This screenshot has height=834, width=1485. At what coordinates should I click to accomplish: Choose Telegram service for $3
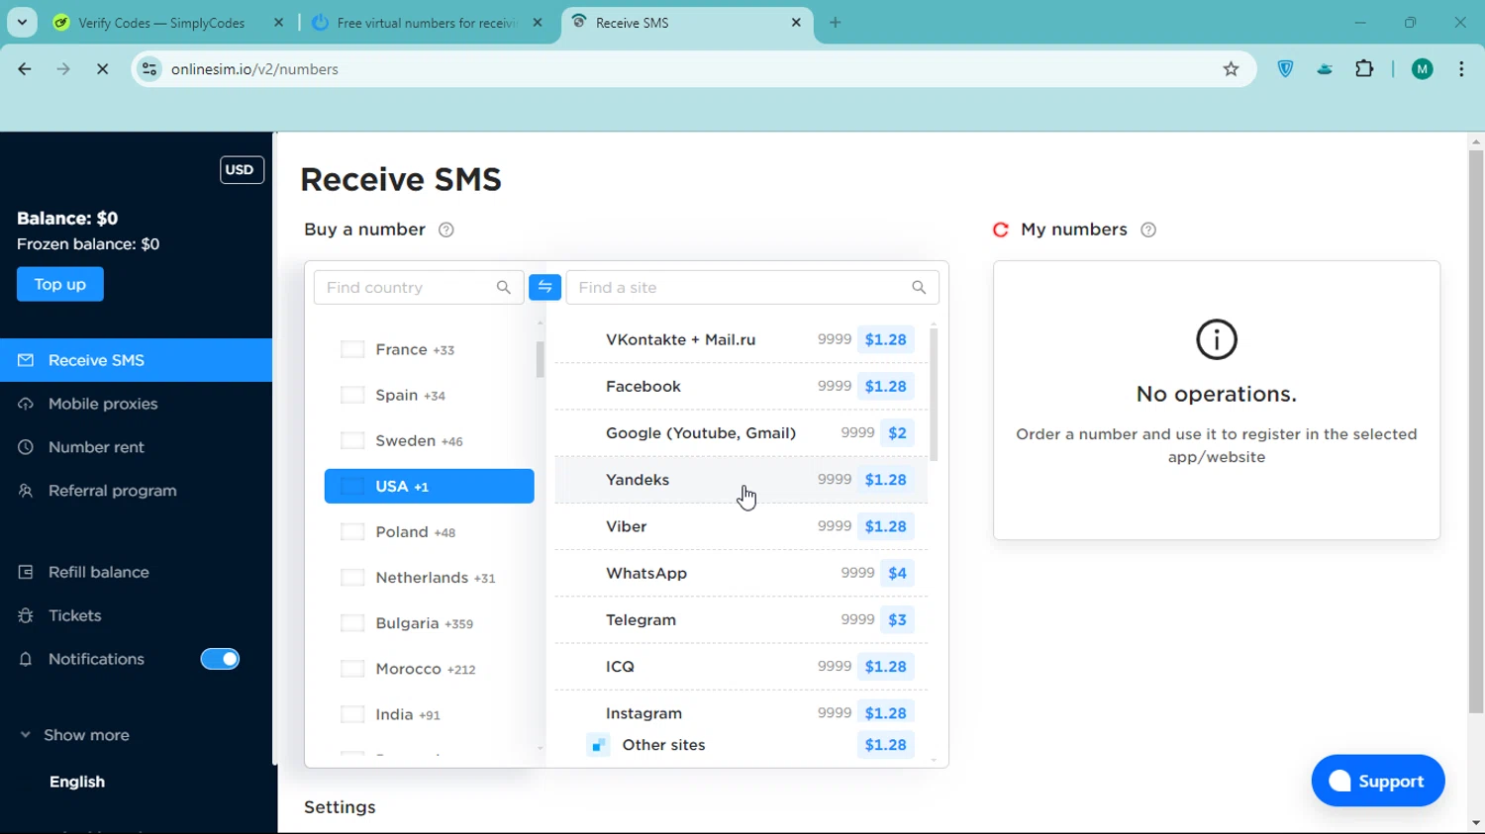741,619
